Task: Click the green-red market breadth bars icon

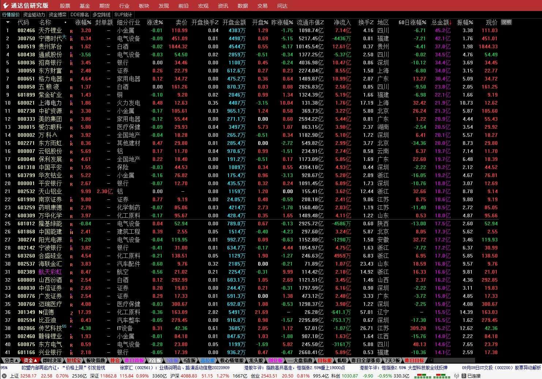Action: coord(432,376)
